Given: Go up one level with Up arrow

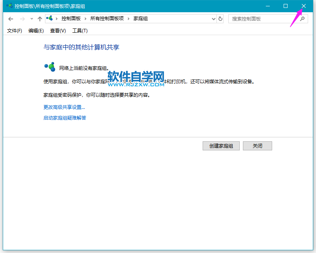Looking at the screenshot, I should point(39,19).
